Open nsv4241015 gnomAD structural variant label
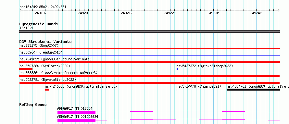 point(56,59)
